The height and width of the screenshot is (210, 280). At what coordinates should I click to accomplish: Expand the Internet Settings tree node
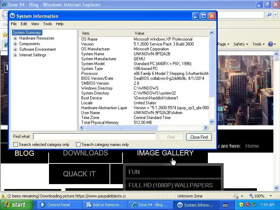tap(15, 55)
